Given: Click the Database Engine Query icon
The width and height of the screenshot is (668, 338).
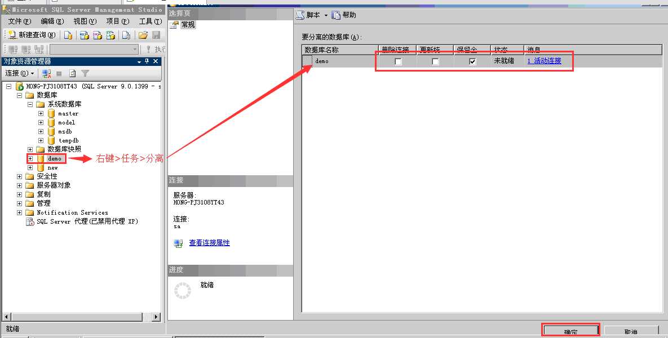Looking at the screenshot, I should (x=68, y=35).
